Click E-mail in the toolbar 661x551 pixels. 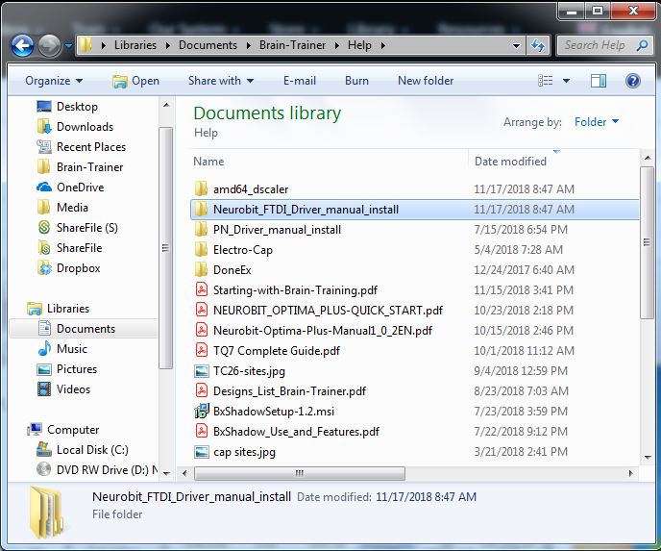[x=300, y=81]
